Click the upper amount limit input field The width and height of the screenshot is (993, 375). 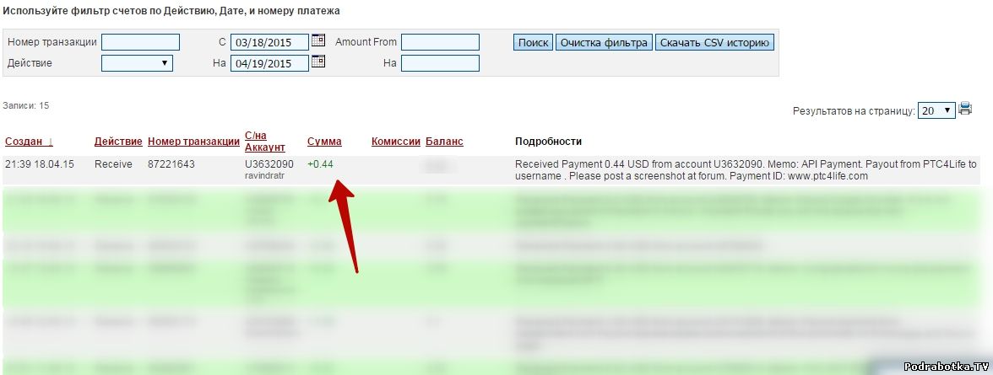(440, 63)
